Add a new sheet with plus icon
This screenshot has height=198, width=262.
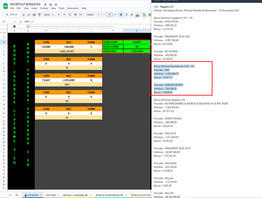click(10, 195)
